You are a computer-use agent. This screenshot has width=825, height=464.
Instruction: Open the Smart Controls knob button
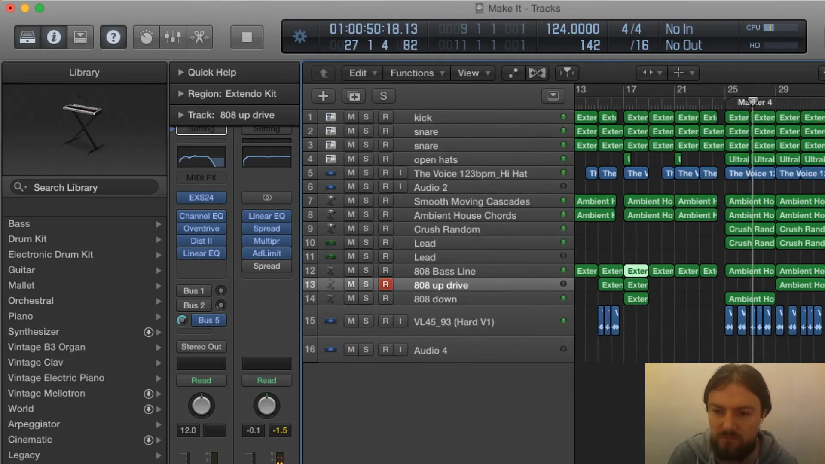146,37
